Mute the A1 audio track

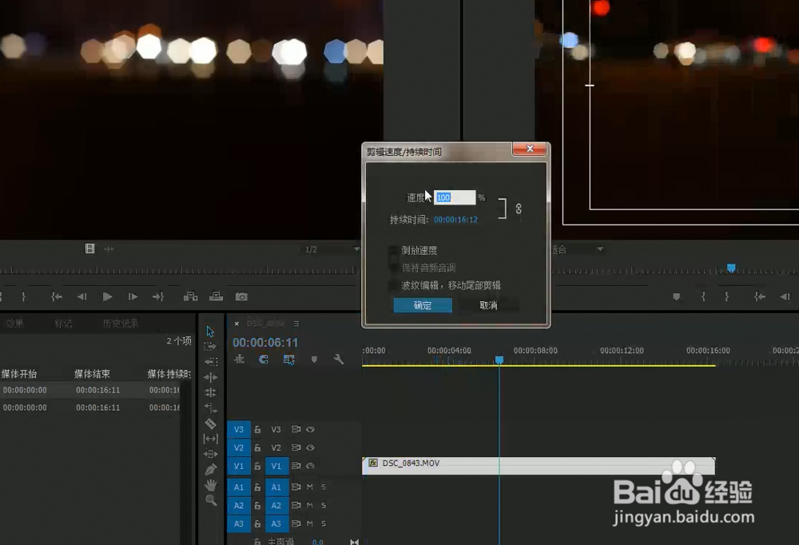[309, 487]
